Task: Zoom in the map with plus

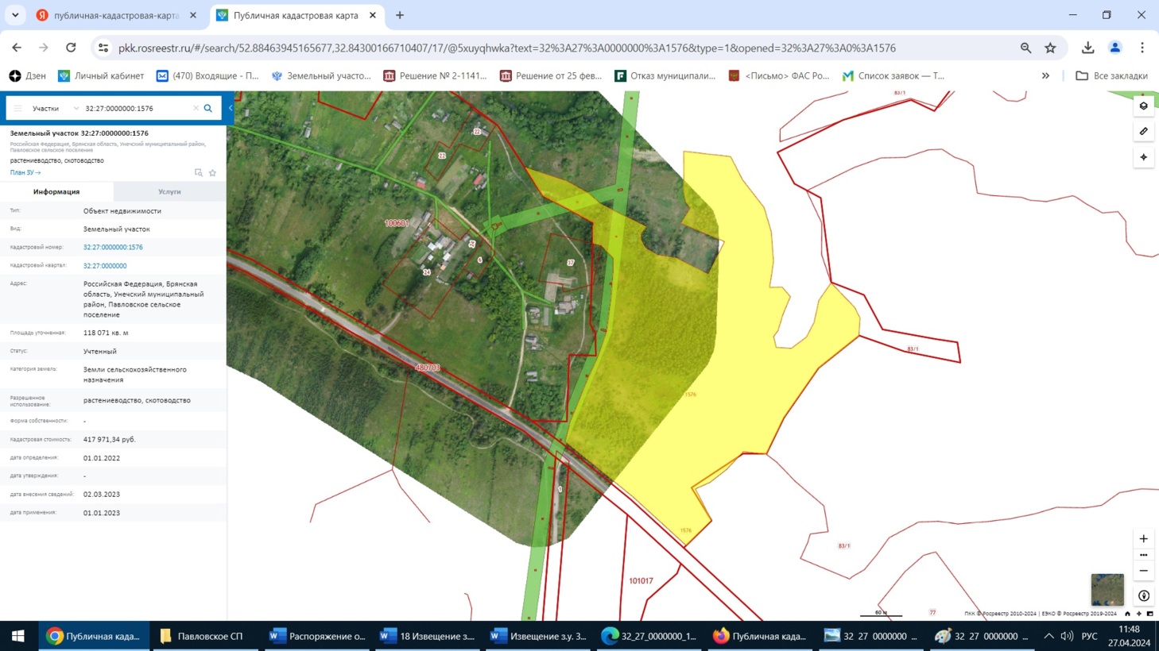Action: click(x=1143, y=539)
